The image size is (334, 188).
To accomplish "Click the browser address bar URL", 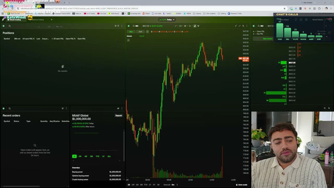I will [79, 9].
